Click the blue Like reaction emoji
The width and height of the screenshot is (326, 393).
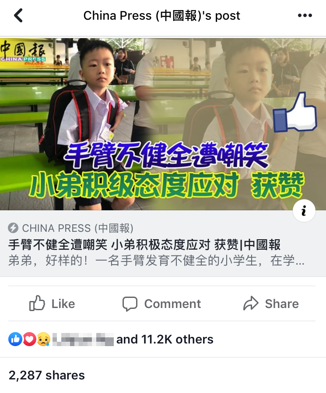coord(15,339)
